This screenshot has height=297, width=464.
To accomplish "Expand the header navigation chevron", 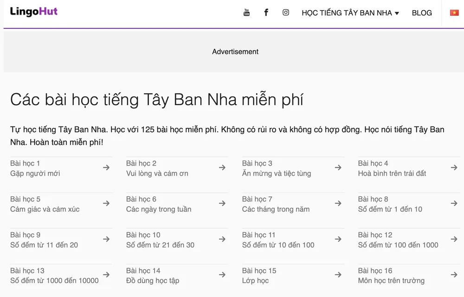I will tap(397, 13).
